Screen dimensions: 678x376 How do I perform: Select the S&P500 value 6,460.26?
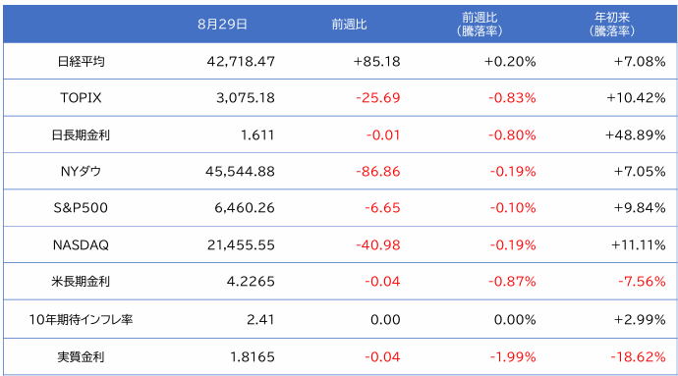coord(245,208)
